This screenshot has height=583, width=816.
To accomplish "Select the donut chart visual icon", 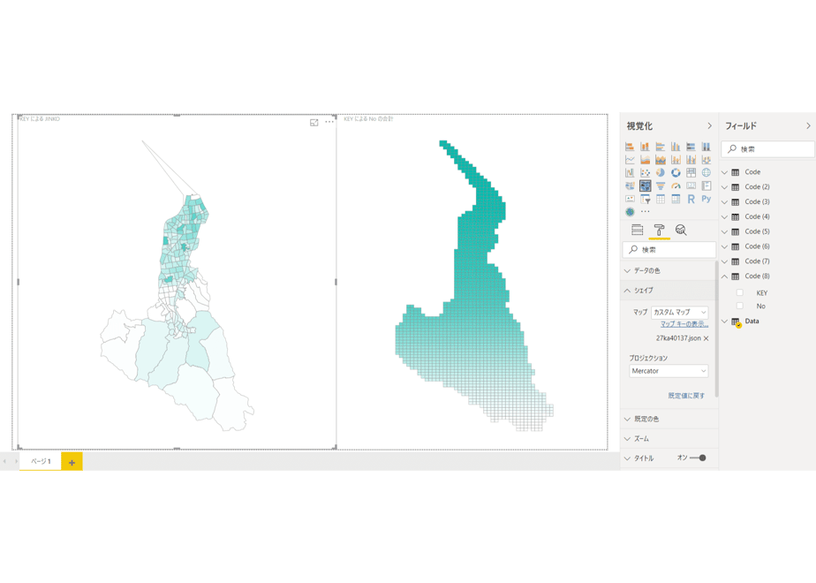I will point(676,172).
